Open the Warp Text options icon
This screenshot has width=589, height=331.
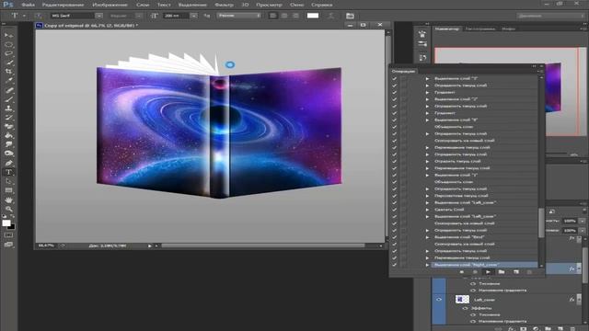click(331, 16)
